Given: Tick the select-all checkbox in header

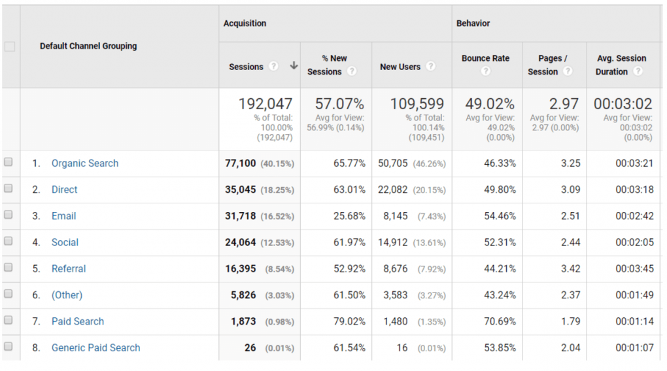Looking at the screenshot, I should point(10,46).
